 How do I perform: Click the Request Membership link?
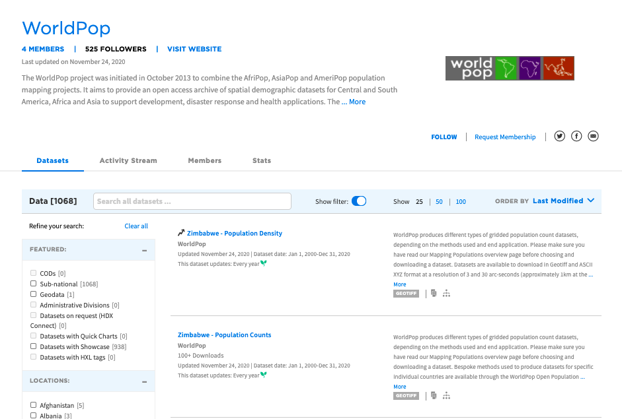(x=505, y=137)
